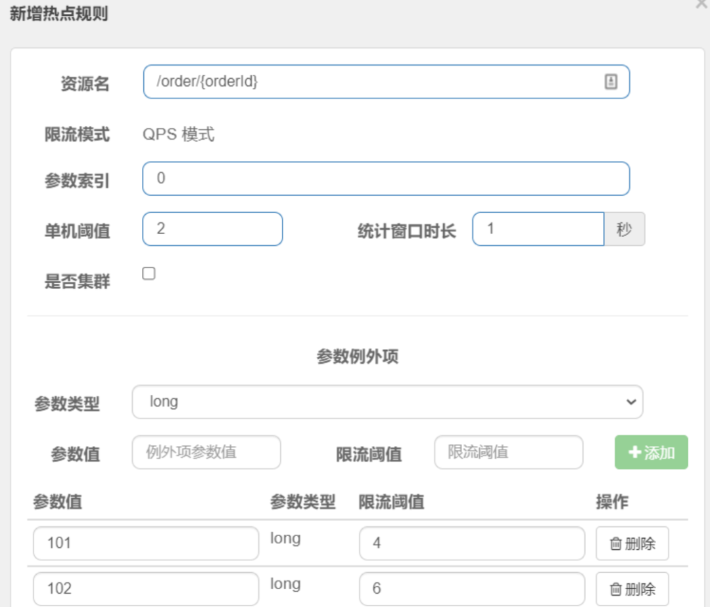The height and width of the screenshot is (607, 710).
Task: Click the 操作 column header
Action: point(612,502)
